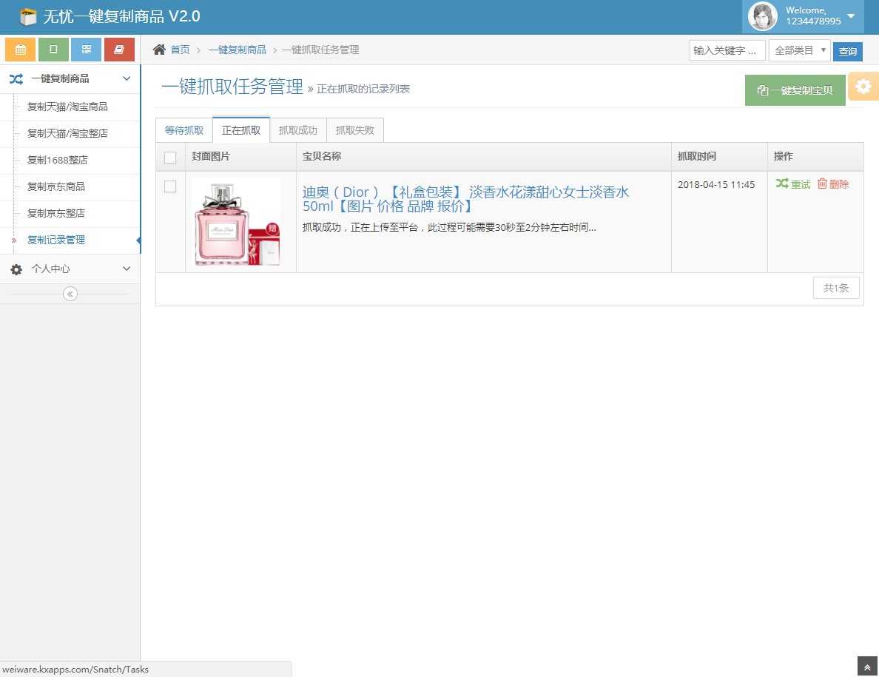Viewport: 879px width, 677px height.
Task: Click the 无忧一键复制商品 V2.0 title
Action: coord(121,16)
